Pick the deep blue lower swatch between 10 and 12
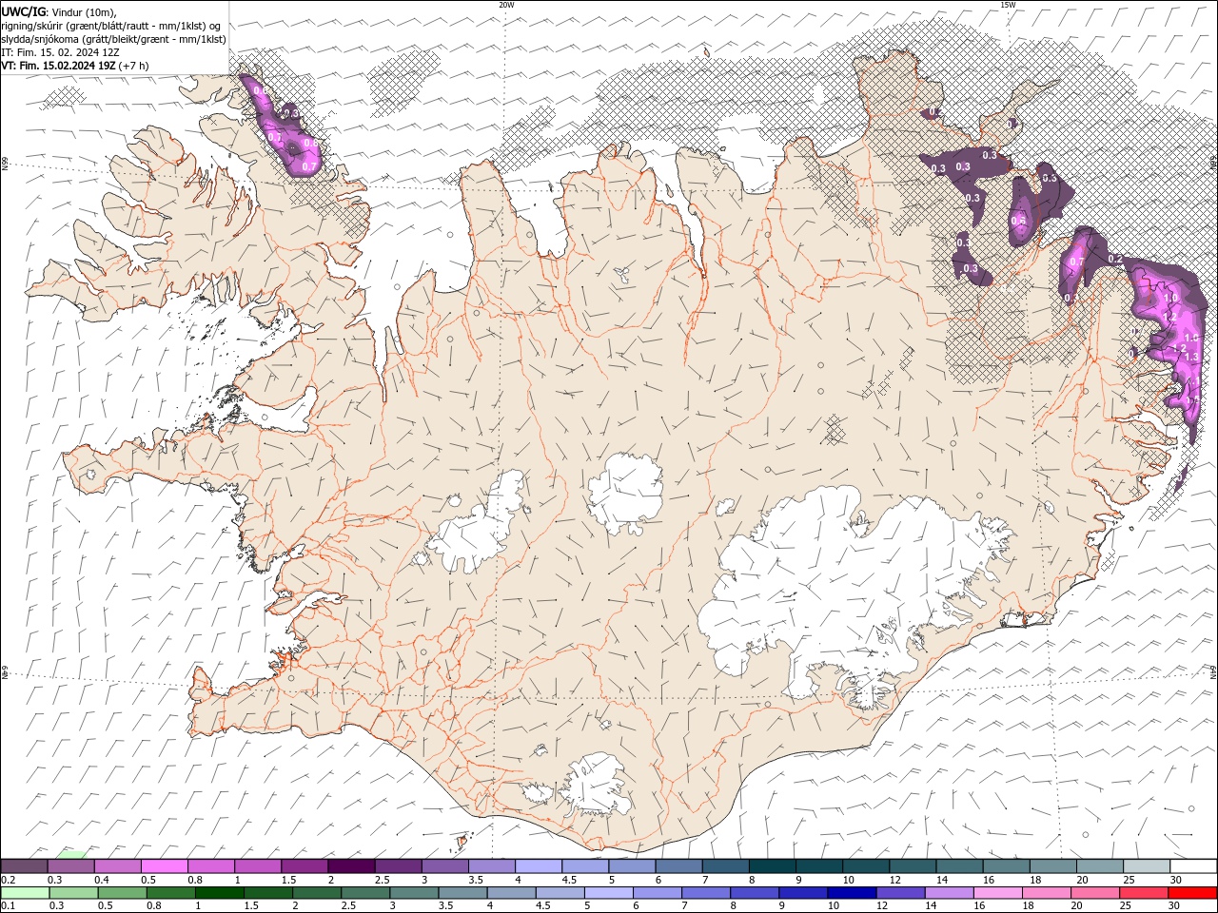The image size is (1218, 913). point(852,893)
